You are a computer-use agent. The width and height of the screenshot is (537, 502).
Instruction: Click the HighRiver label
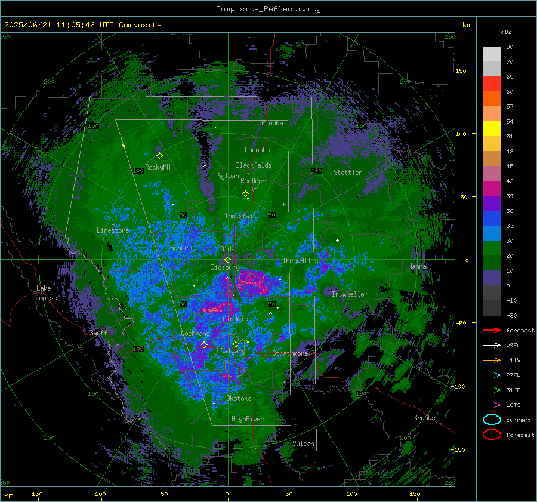pyautogui.click(x=248, y=419)
